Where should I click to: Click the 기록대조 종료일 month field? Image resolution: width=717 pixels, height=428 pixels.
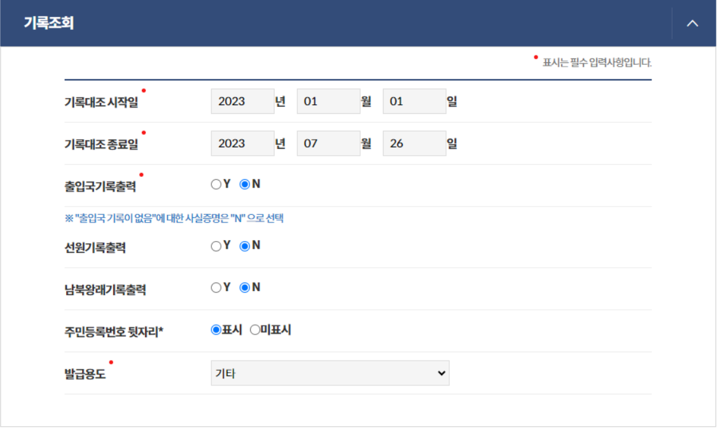click(x=328, y=143)
